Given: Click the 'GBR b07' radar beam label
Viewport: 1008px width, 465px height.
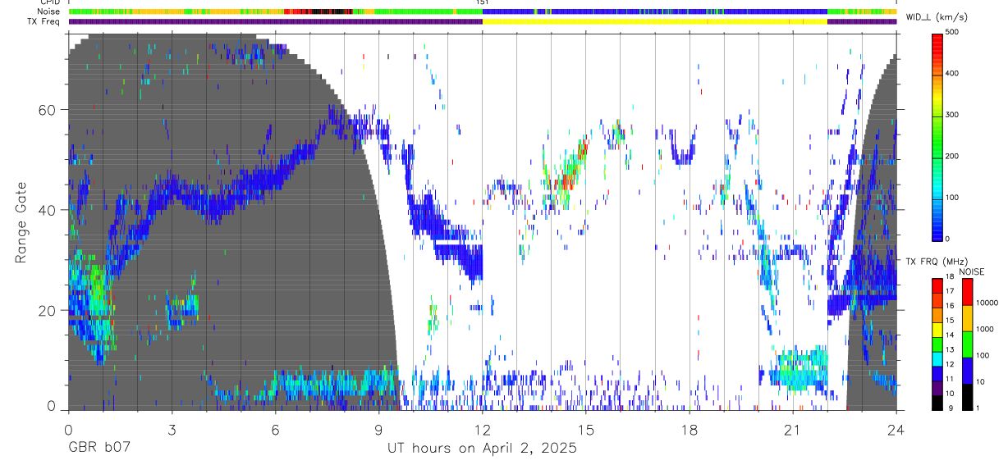Looking at the screenshot, I should (99, 449).
